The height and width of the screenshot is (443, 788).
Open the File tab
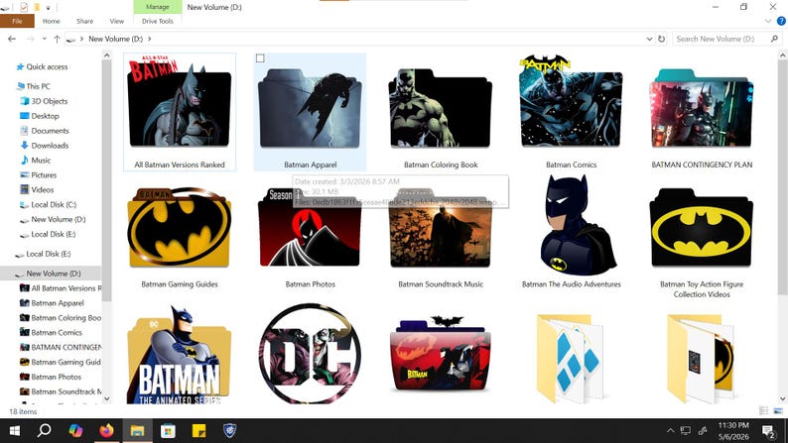coord(17,21)
